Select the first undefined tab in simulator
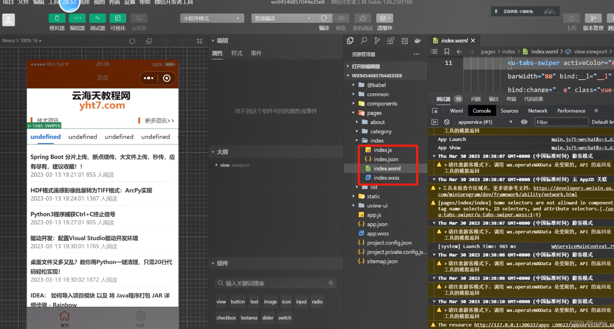Viewport: 614px width, 329px height. (45, 137)
